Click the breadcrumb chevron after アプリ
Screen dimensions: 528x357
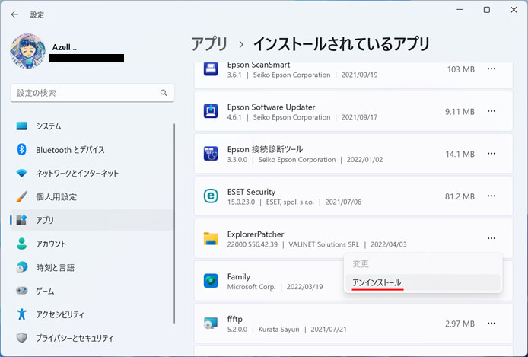(241, 44)
